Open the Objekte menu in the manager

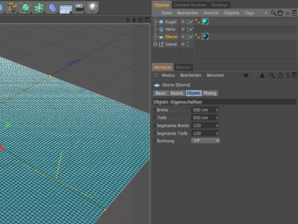pyautogui.click(x=231, y=13)
